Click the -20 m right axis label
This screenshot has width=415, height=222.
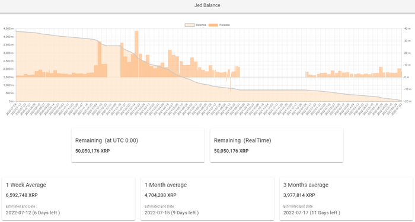click(408, 101)
